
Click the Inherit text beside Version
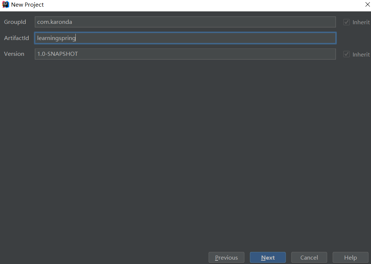coord(361,54)
